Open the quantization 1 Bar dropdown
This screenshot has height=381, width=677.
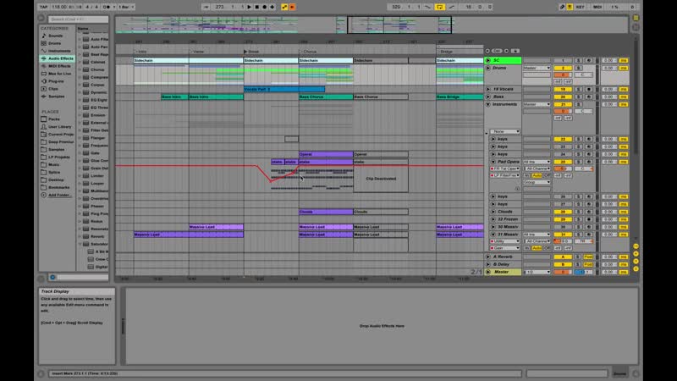tap(126, 7)
